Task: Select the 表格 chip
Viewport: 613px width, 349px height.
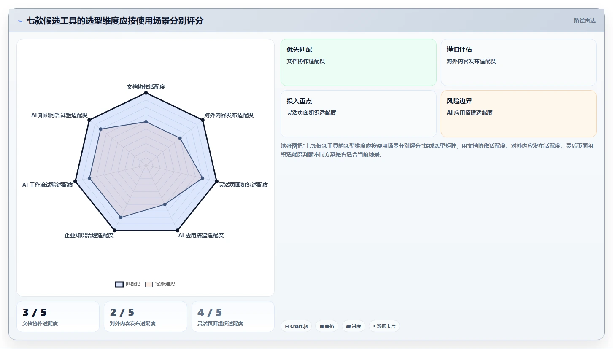Action: [327, 326]
